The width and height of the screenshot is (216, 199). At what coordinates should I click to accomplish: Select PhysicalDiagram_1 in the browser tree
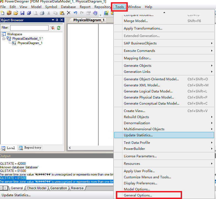pyautogui.click(x=30, y=43)
